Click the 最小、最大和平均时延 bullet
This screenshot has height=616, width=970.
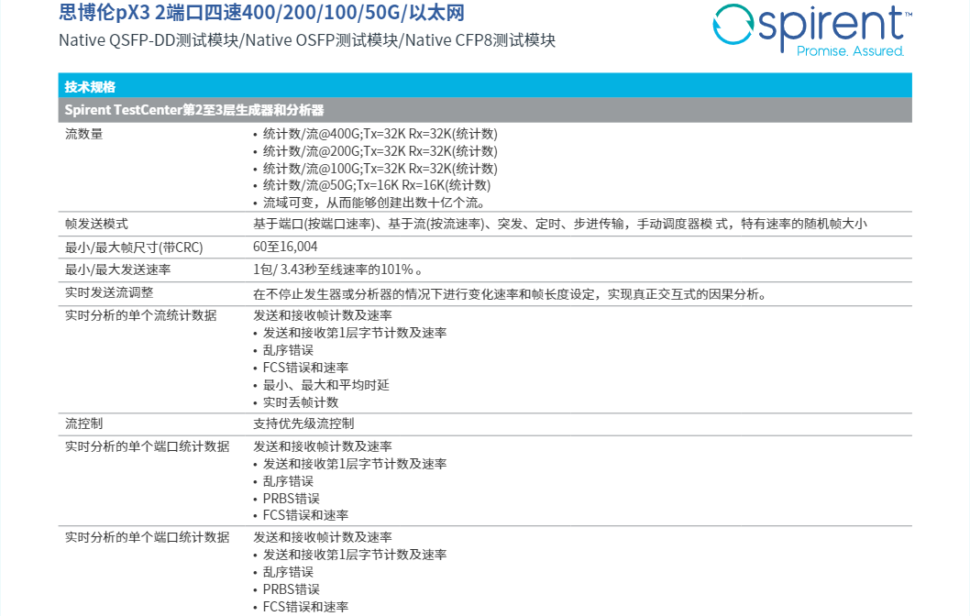[x=325, y=385]
